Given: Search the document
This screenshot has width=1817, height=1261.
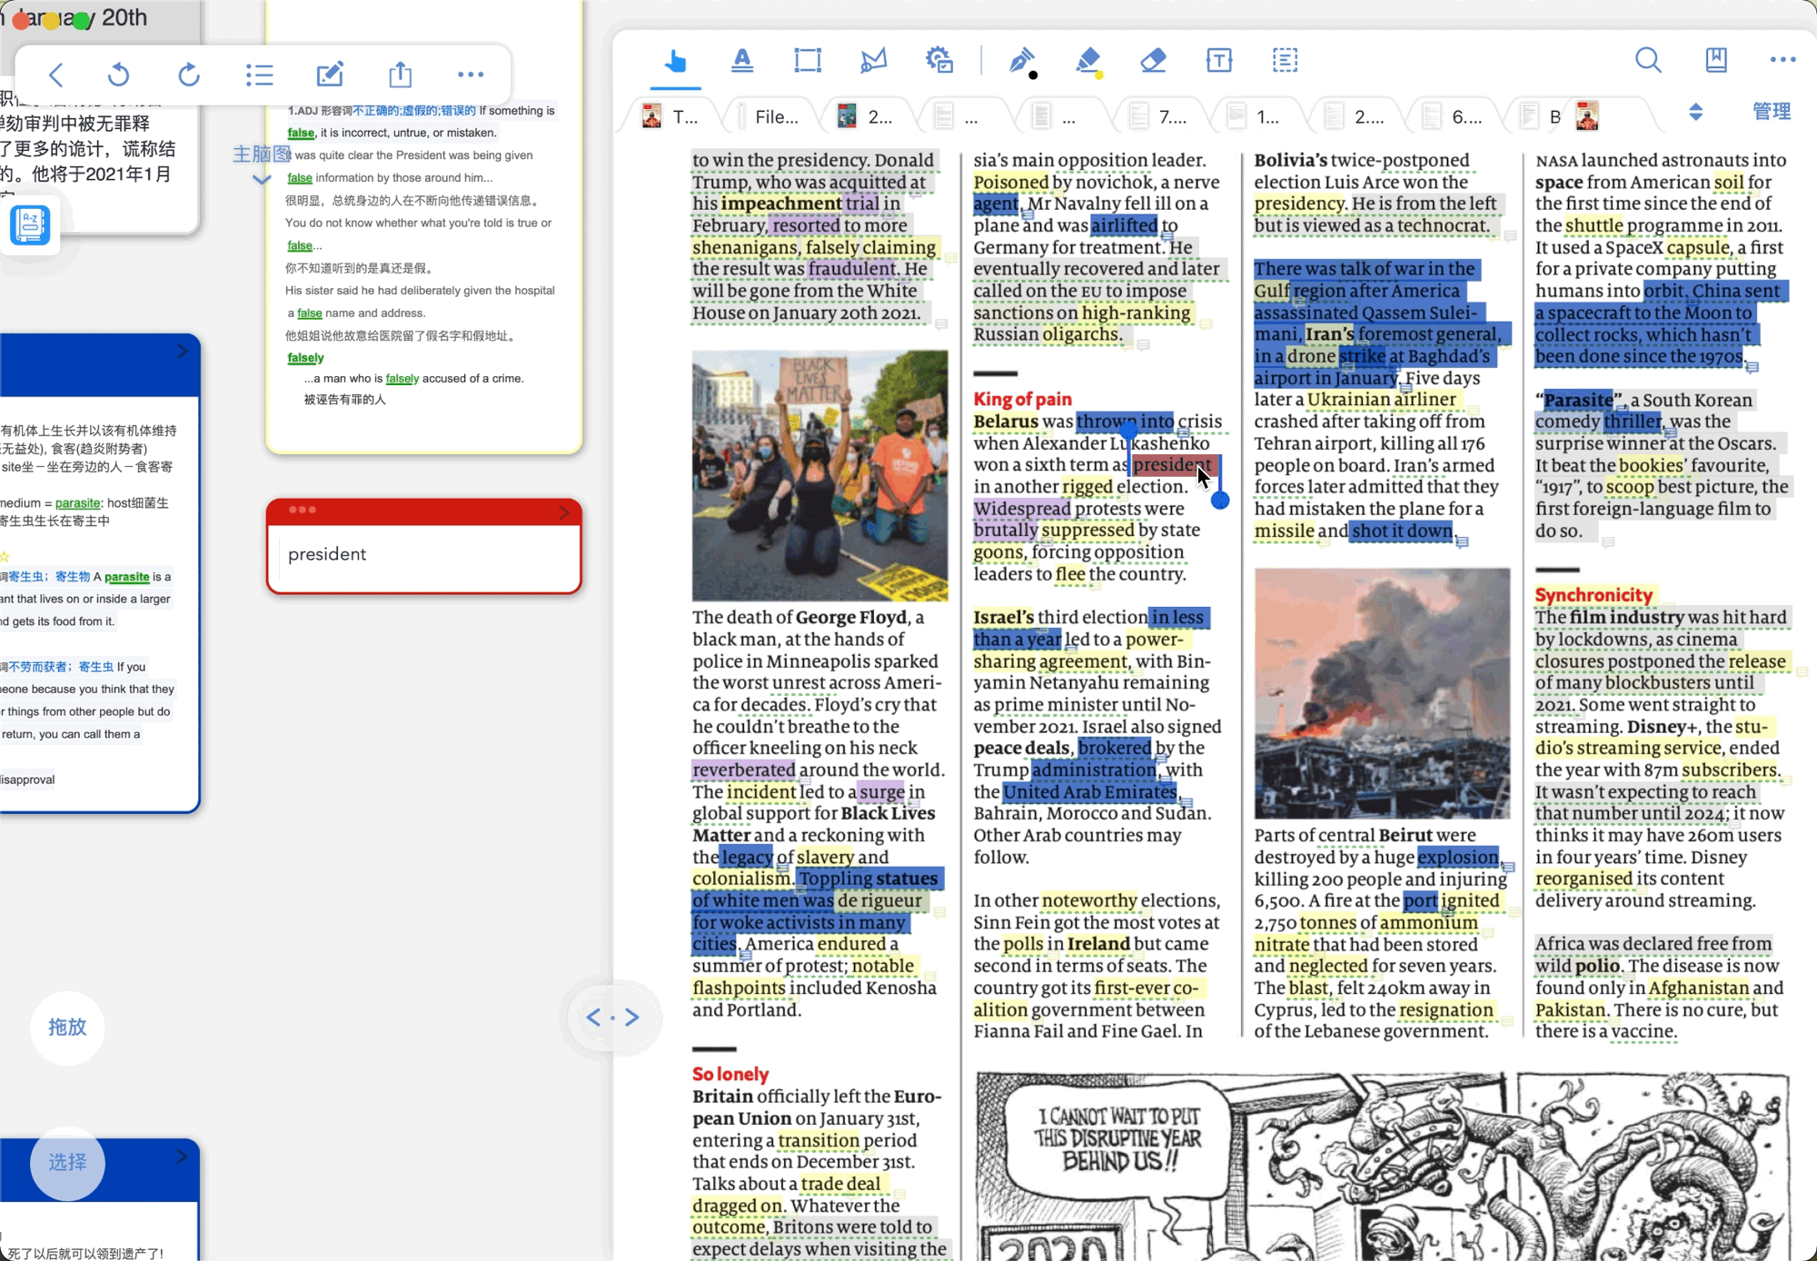Looking at the screenshot, I should point(1648,60).
